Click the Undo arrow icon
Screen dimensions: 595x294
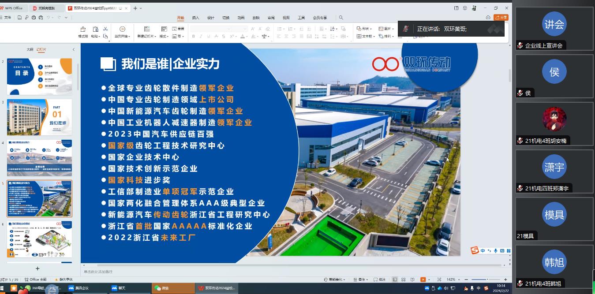pos(48,18)
